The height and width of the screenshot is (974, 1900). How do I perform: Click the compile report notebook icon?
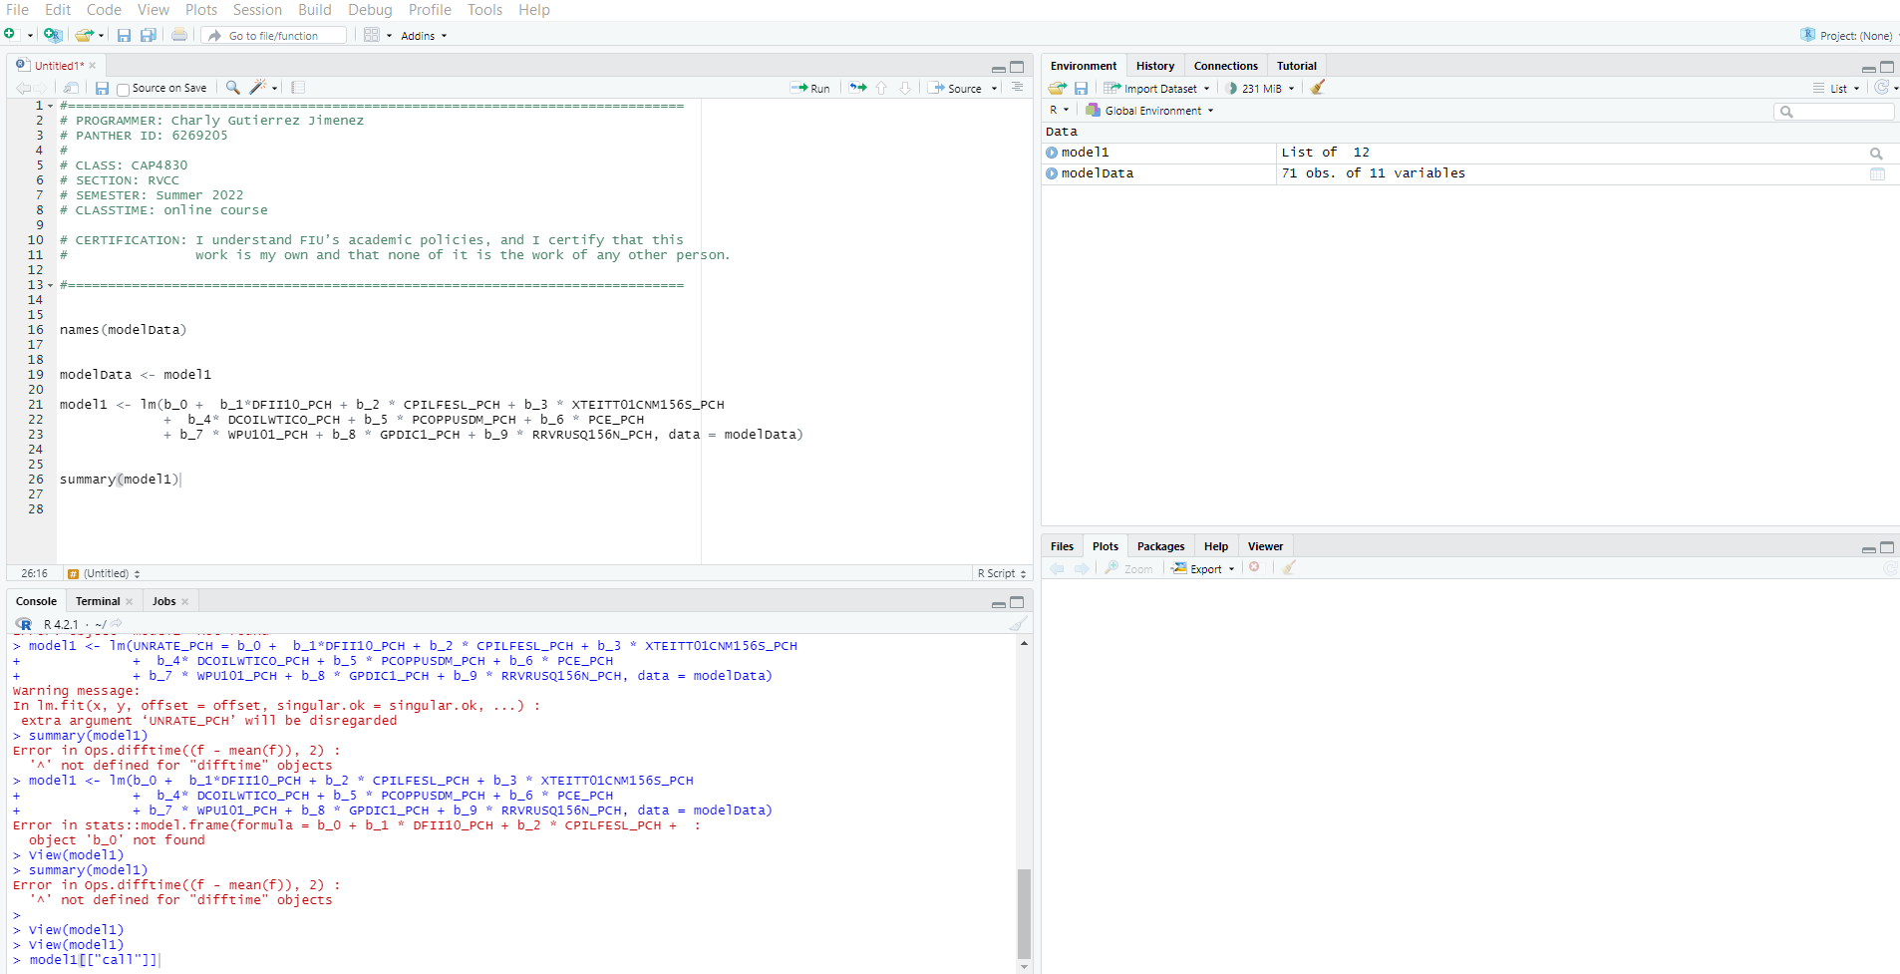coord(297,88)
